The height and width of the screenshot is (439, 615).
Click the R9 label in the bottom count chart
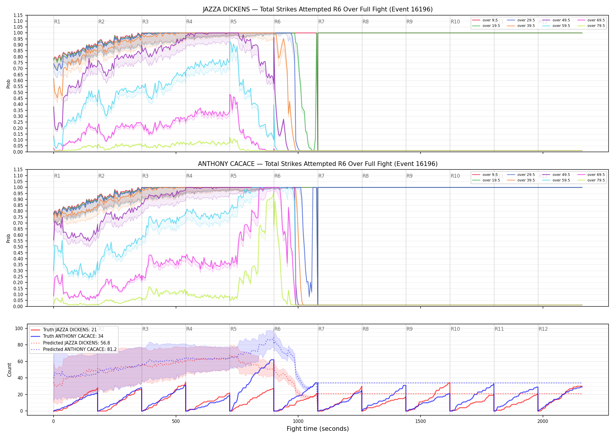[409, 329]
